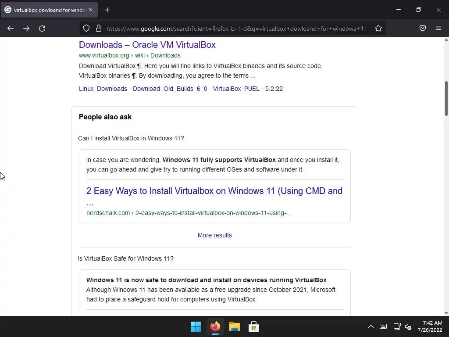Collapse question Is VirtualBox Safe for Windows 11
Image resolution: width=449 pixels, height=337 pixels.
[126, 258]
